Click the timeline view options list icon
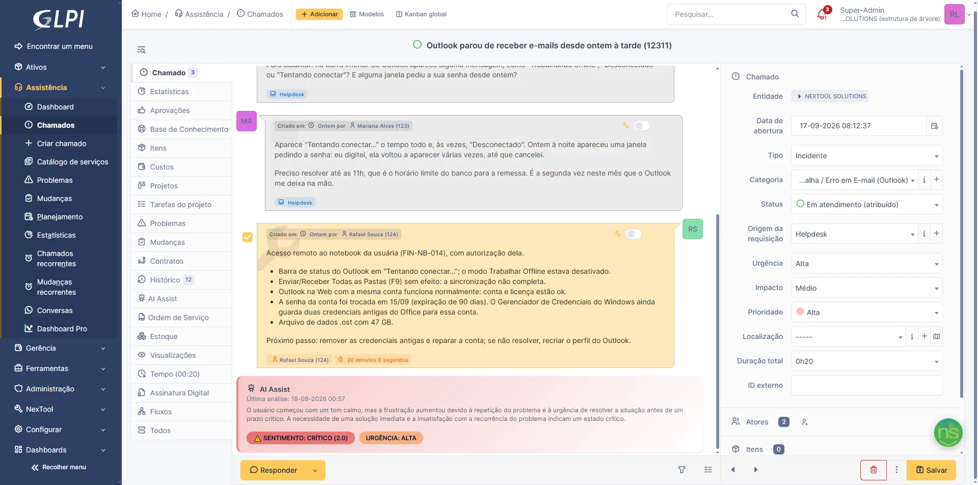The width and height of the screenshot is (978, 485). tap(708, 470)
